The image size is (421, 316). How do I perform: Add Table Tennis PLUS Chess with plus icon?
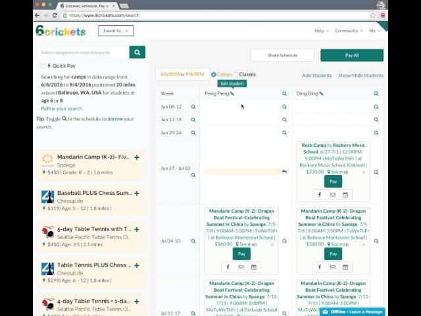coord(137,265)
